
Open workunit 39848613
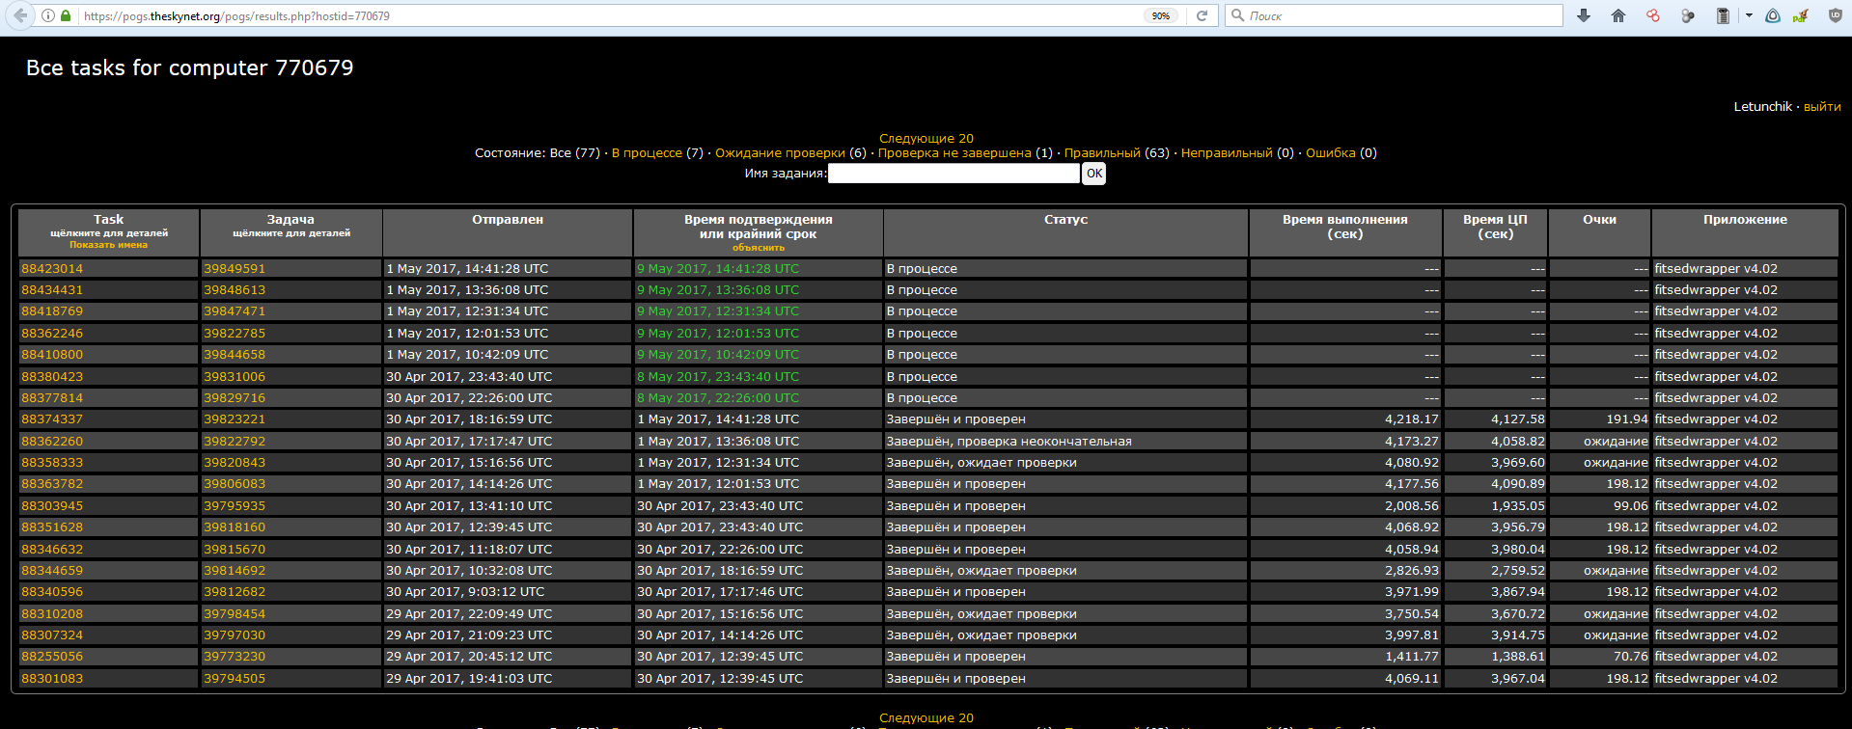point(235,289)
